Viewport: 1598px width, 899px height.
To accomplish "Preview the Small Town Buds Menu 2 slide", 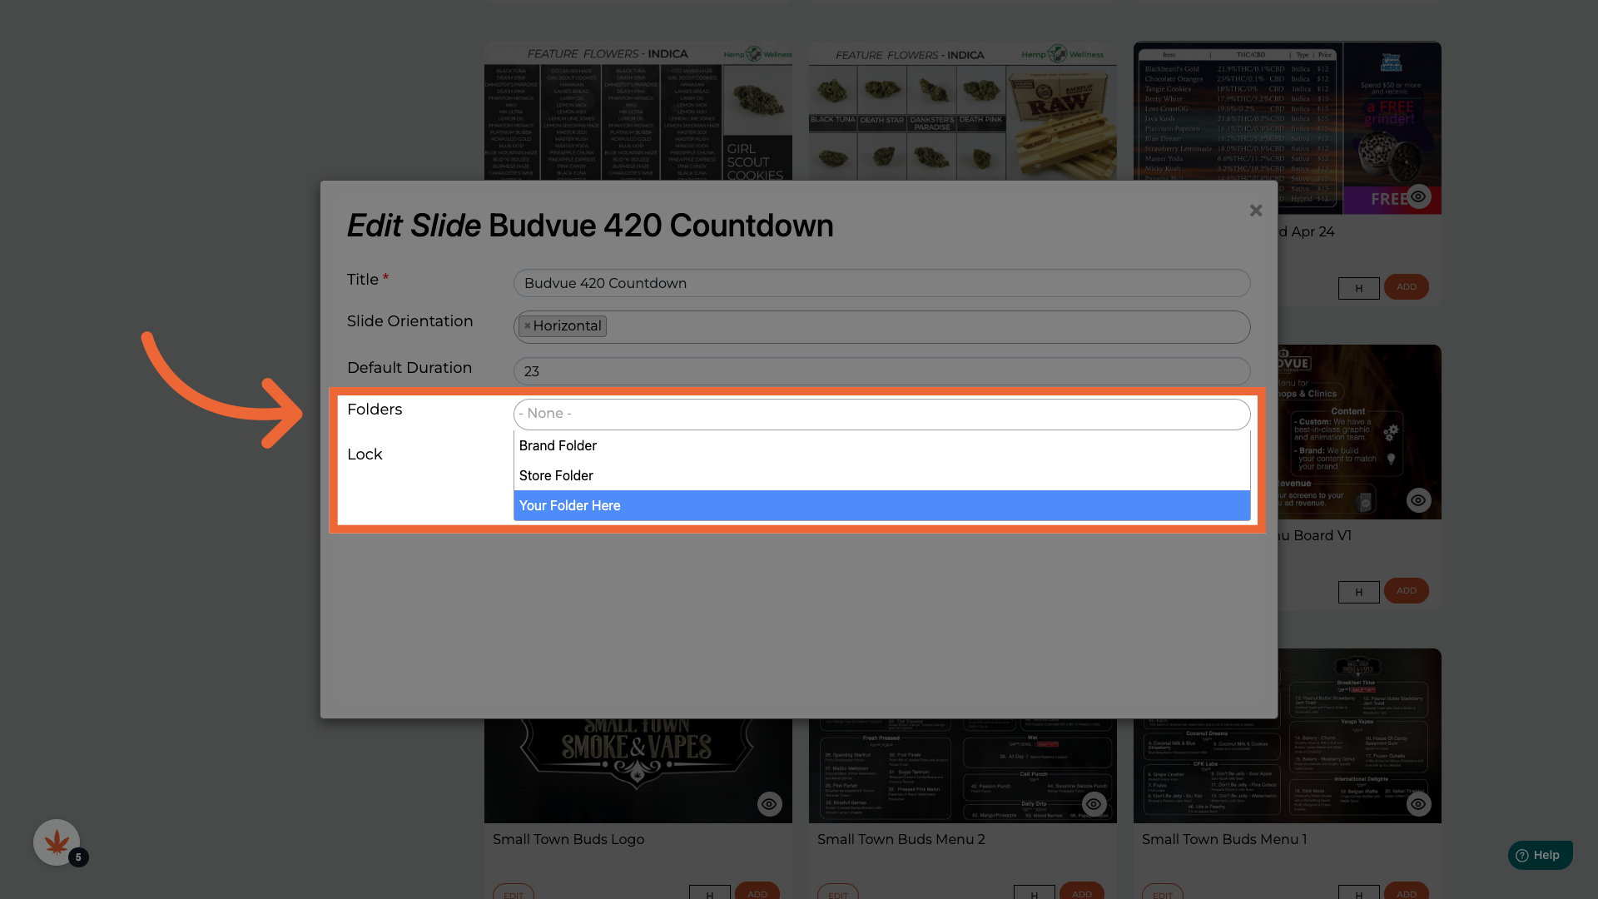I will (x=1094, y=804).
